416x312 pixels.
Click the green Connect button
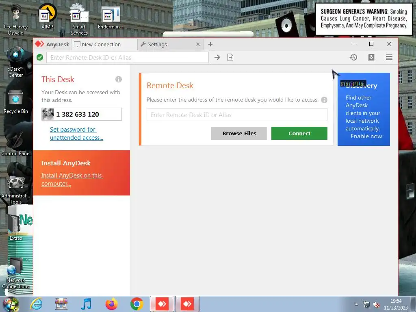[299, 133]
